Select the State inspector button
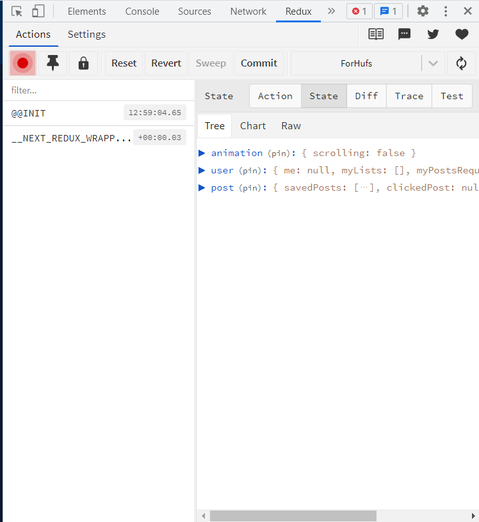The image size is (479, 522). (323, 96)
